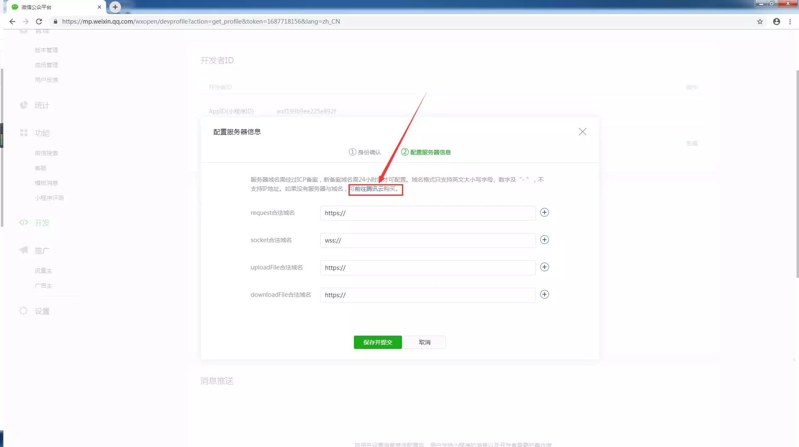Bookmark this page with star icon
Image resolution: width=799 pixels, height=447 pixels.
760,22
